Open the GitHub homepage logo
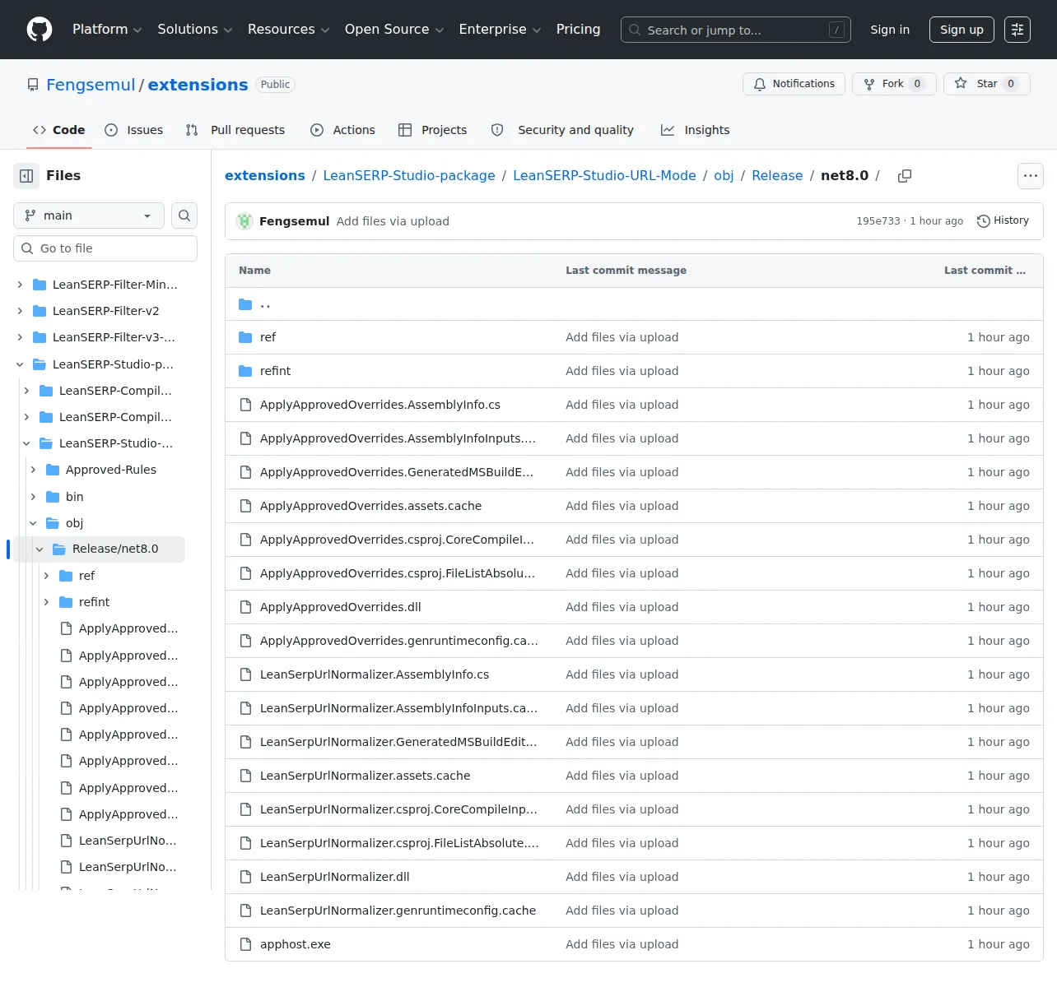The width and height of the screenshot is (1057, 1001). (40, 30)
